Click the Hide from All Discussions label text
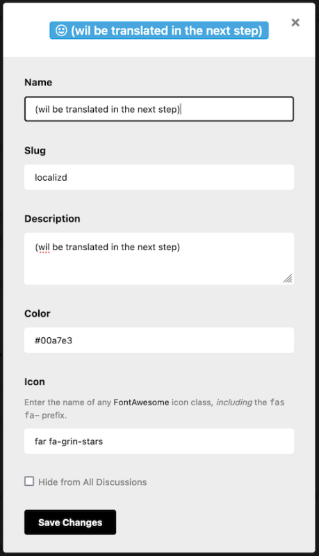Screen dimensions: 319x556 coord(92,482)
